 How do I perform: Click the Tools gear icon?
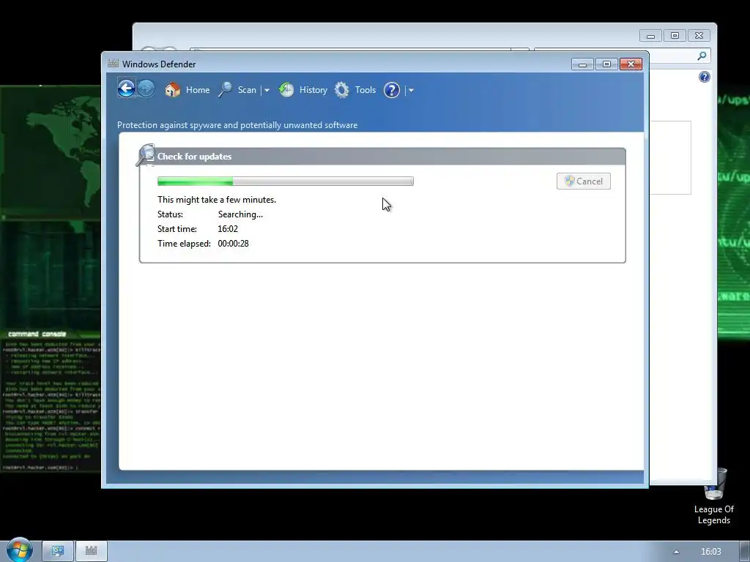[341, 90]
